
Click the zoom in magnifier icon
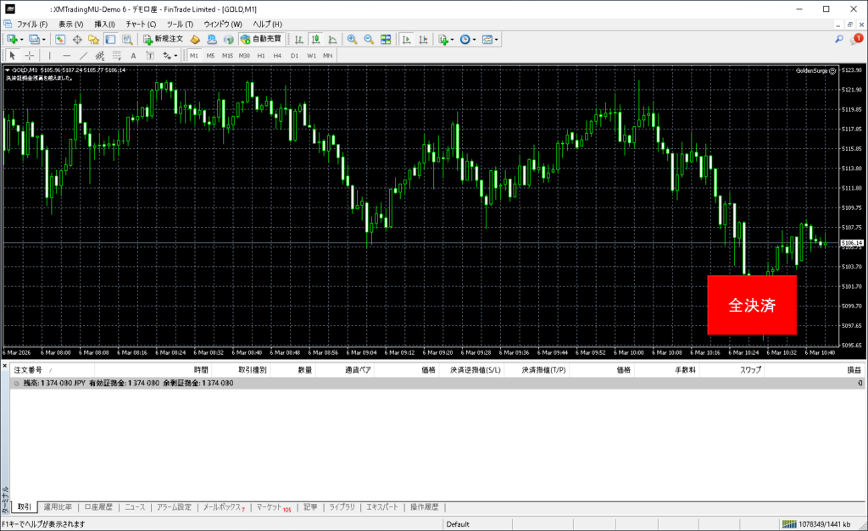tap(352, 39)
